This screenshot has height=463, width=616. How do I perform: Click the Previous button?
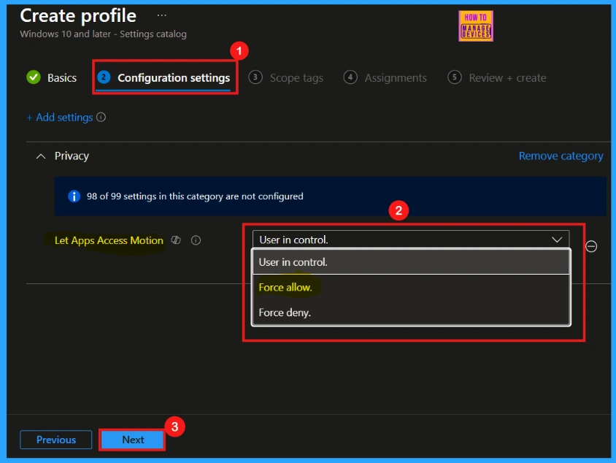55,440
